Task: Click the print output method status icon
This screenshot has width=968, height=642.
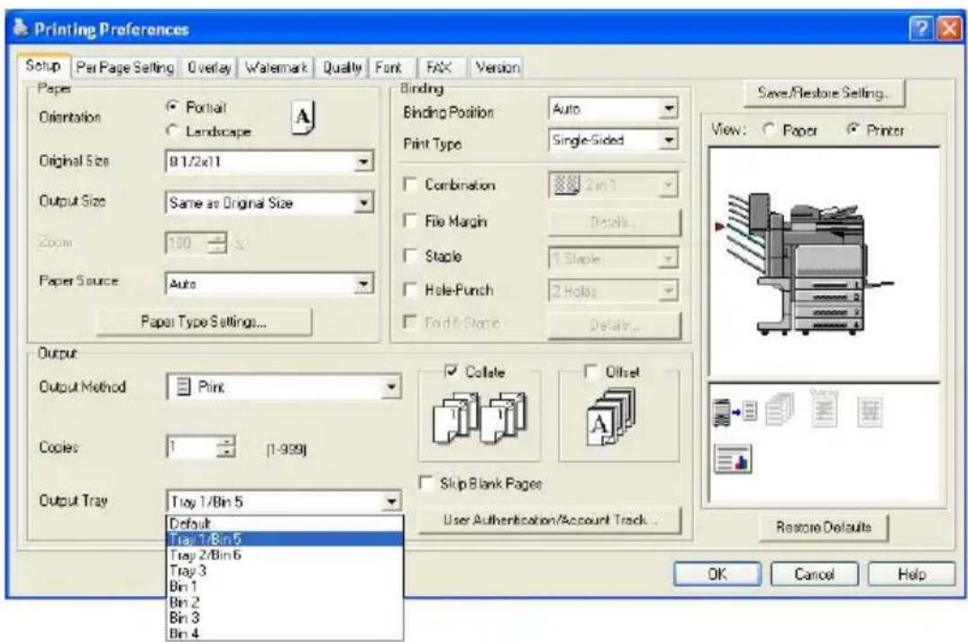Action: click(735, 411)
